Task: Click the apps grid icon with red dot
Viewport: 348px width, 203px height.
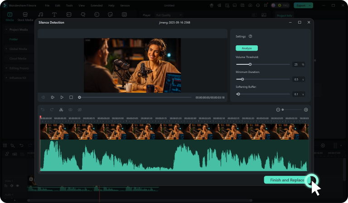Action: [266, 5]
